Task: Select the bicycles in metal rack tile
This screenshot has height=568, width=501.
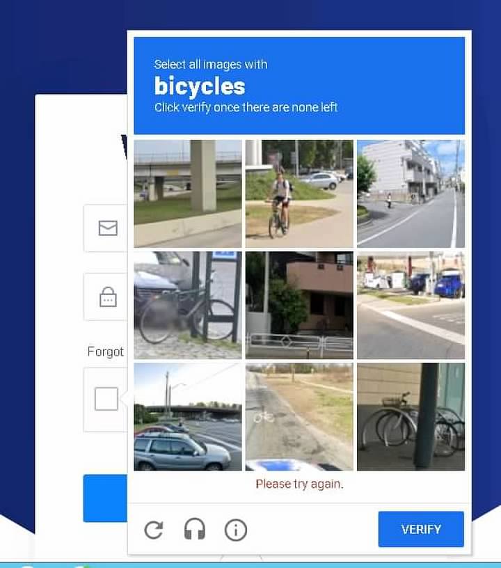Action: point(411,417)
